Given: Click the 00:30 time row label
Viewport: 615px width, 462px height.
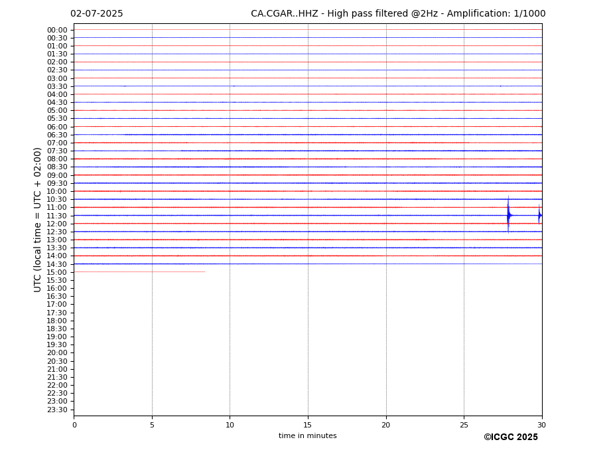Looking at the screenshot, I should [57, 38].
